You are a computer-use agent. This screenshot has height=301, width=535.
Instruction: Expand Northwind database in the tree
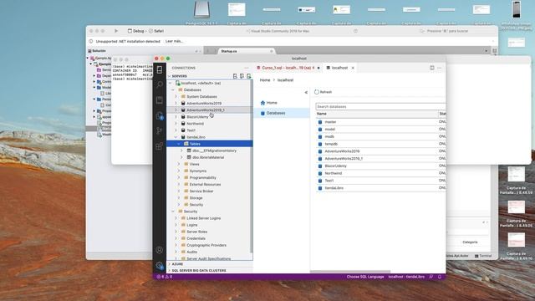click(176, 124)
